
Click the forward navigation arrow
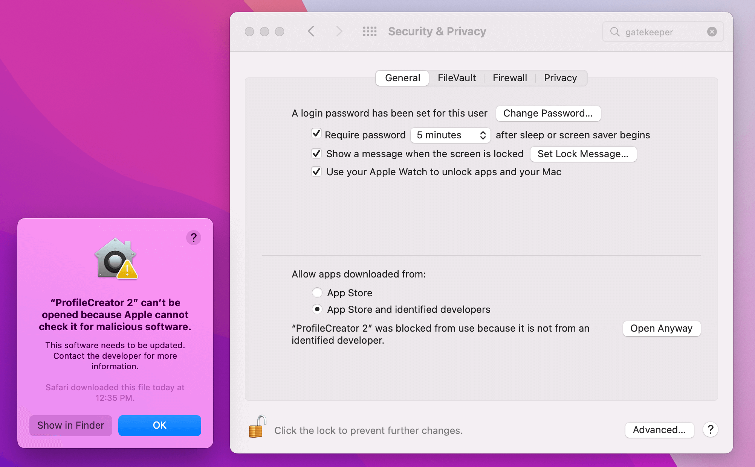click(x=339, y=32)
